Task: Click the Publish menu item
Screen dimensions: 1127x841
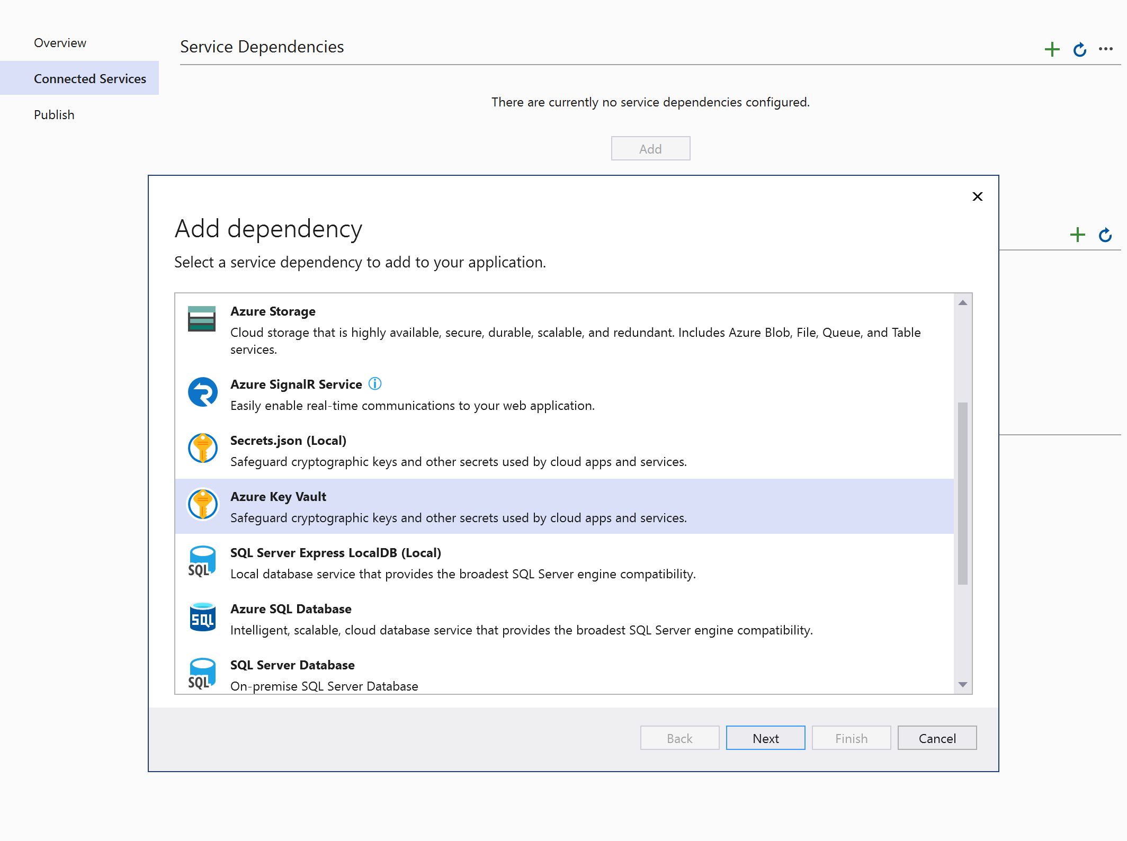Action: [52, 114]
